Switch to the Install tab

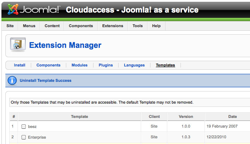tap(20, 65)
